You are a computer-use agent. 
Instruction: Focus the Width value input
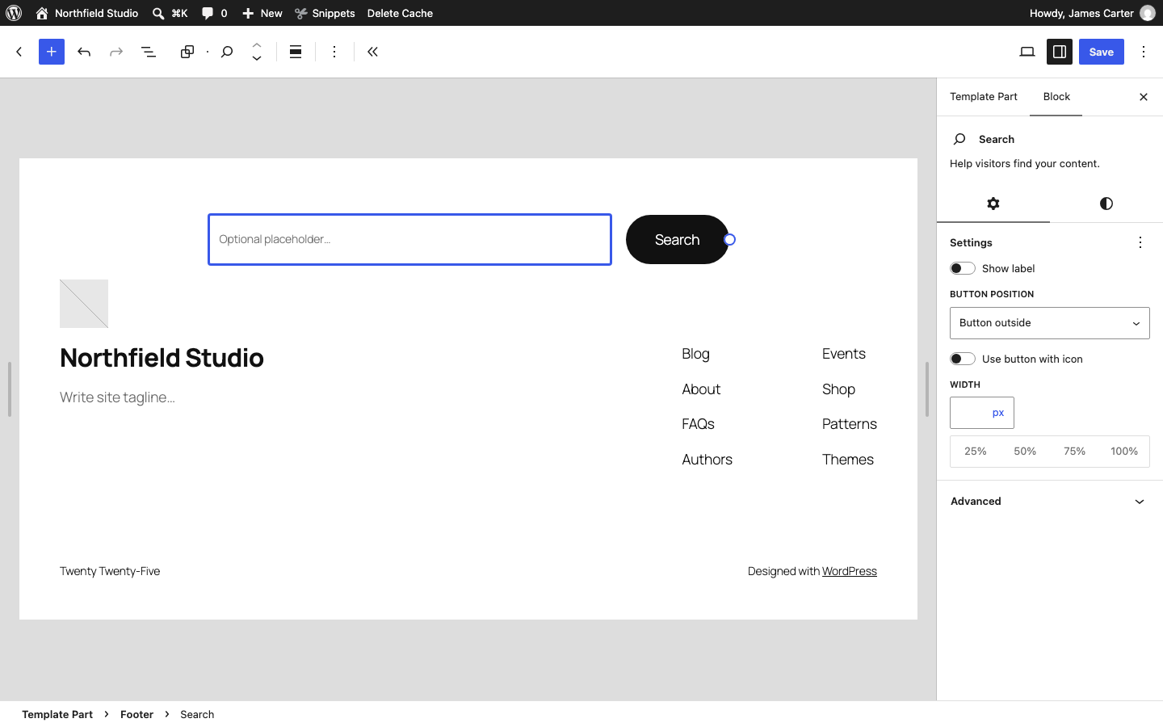(969, 413)
